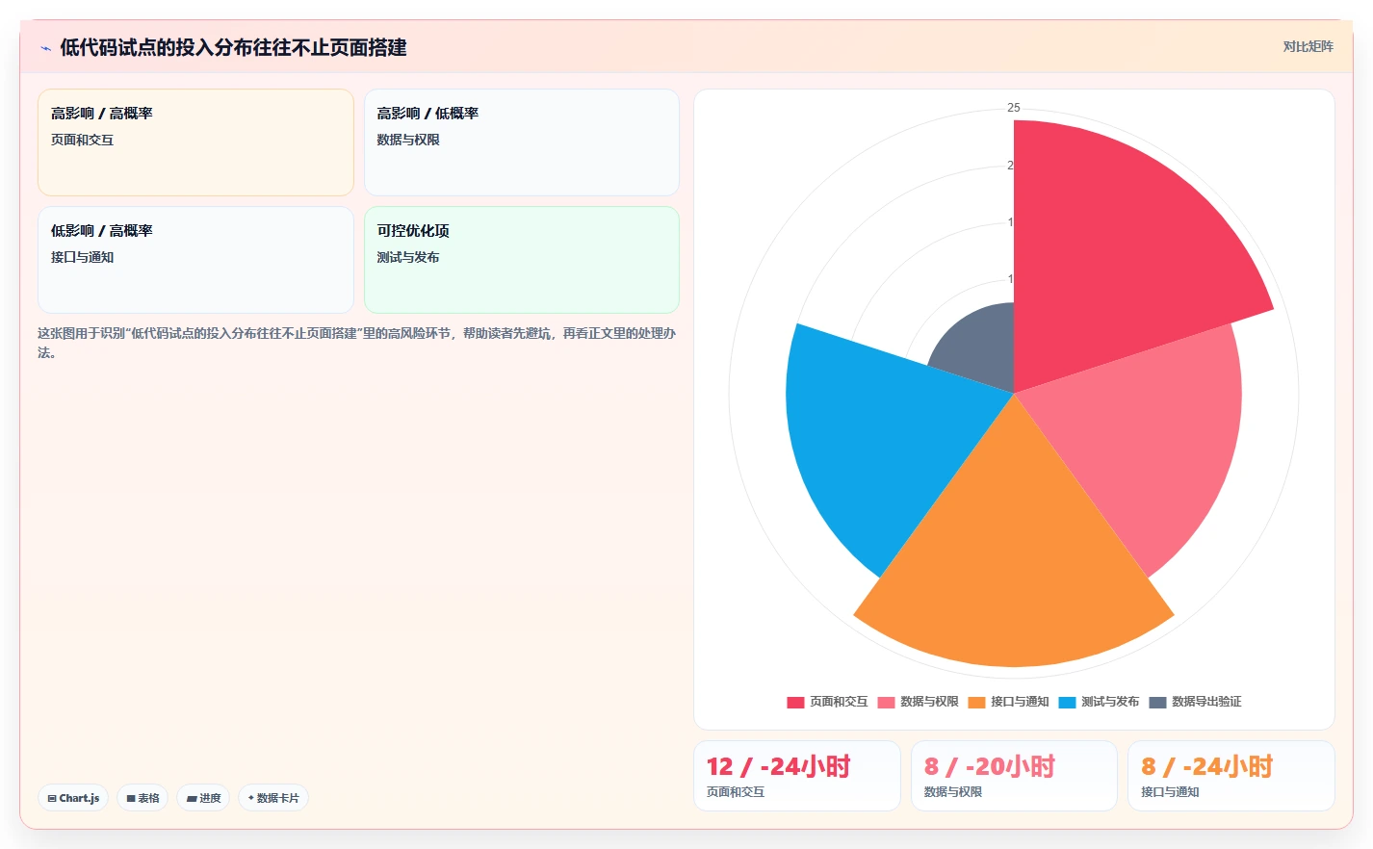
Task: Click the description paragraph starting 这张图用于识别
Action: [x=357, y=343]
